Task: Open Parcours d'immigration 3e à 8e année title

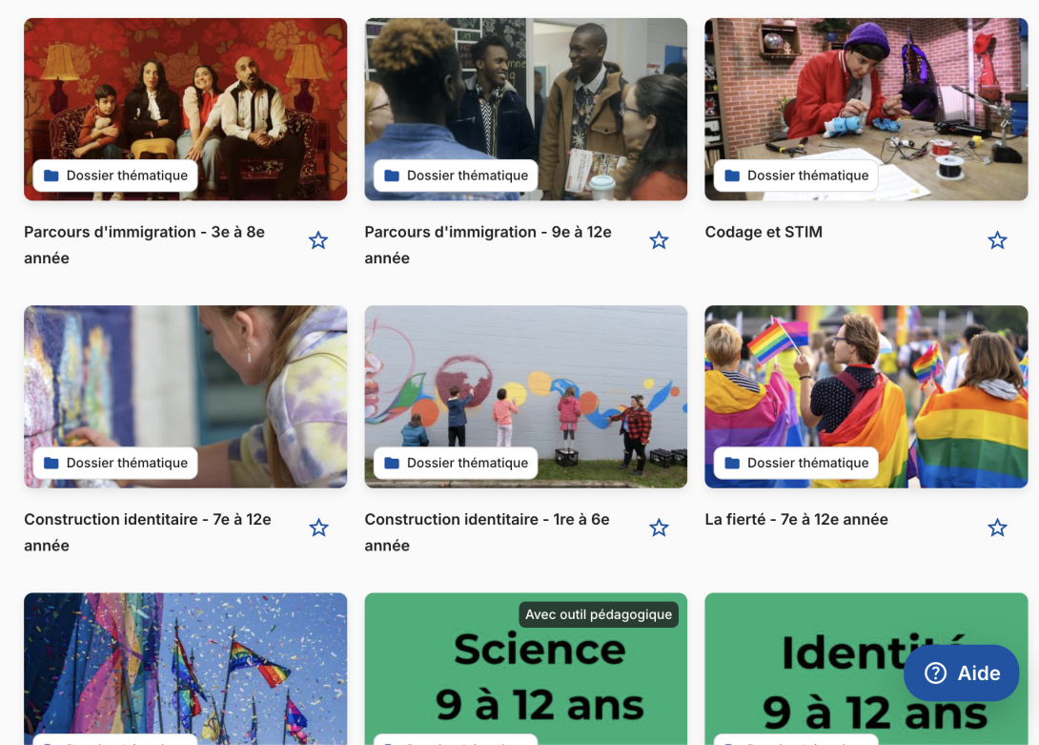Action: [145, 245]
